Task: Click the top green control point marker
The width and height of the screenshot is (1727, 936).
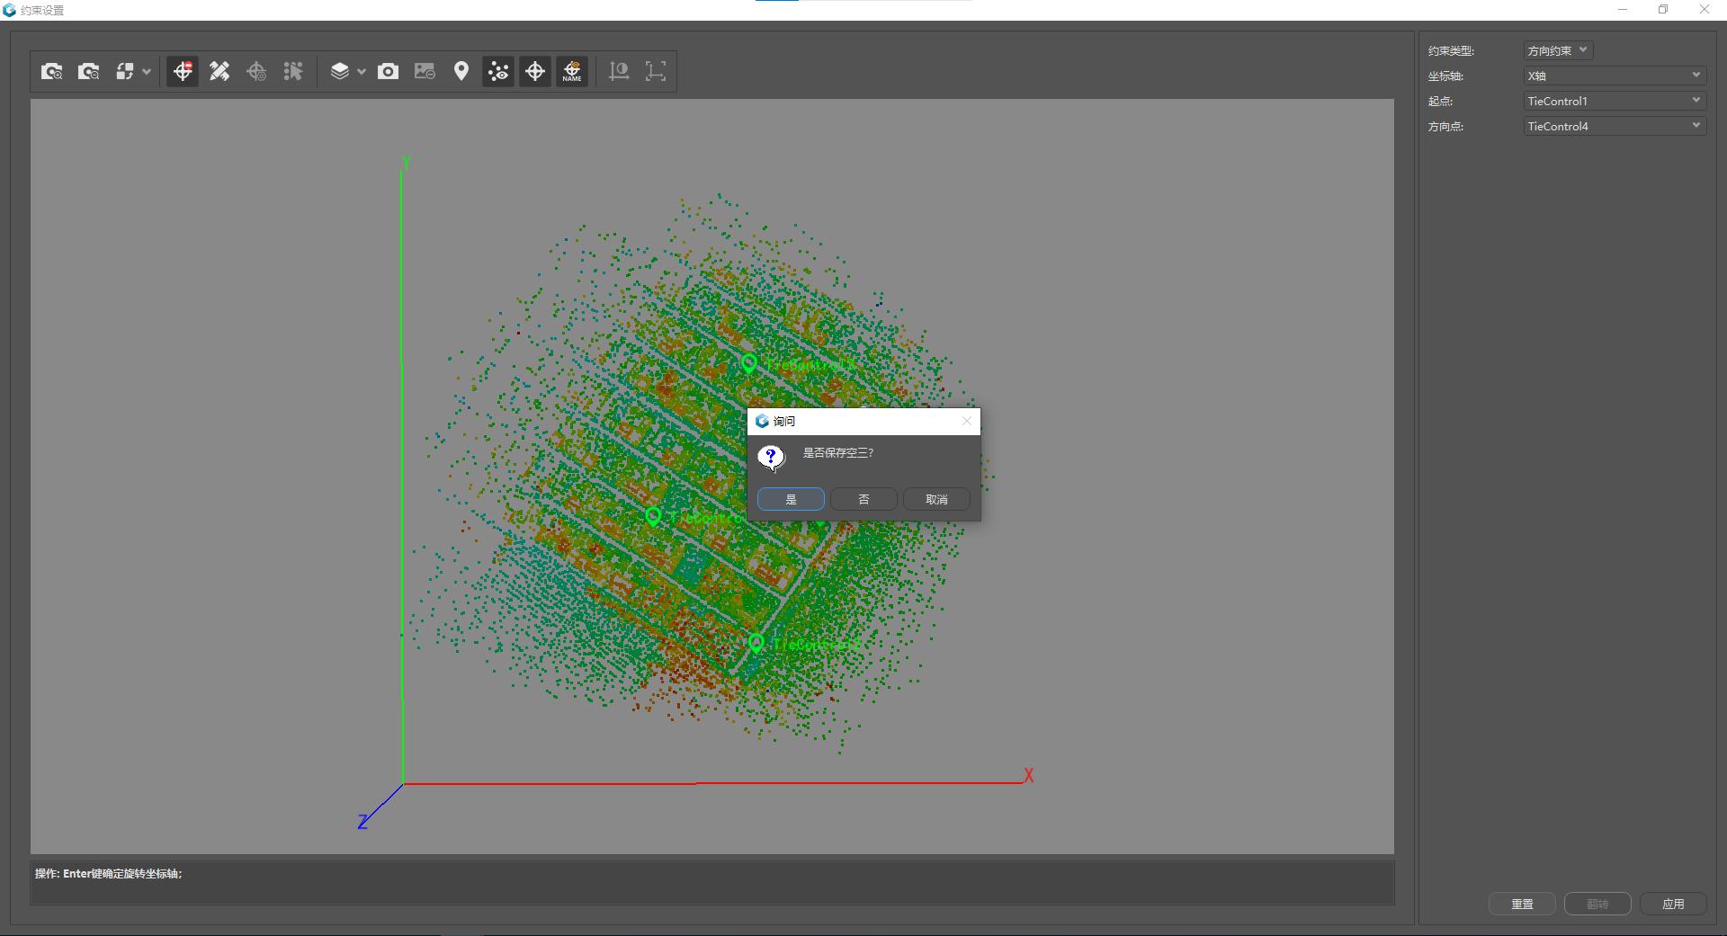Action: [x=749, y=362]
